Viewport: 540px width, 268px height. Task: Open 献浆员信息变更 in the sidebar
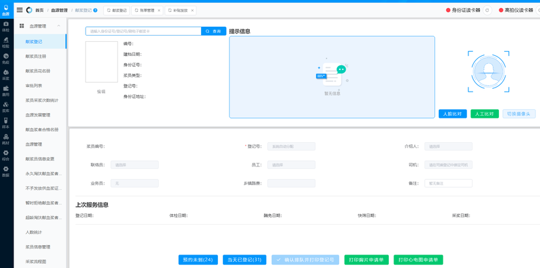coord(40,159)
